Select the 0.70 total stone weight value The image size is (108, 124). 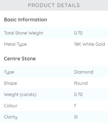(78, 33)
